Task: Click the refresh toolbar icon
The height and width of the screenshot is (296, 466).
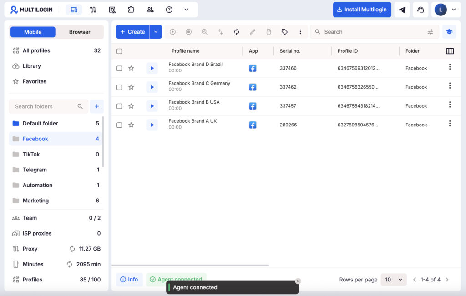Action: point(237,32)
